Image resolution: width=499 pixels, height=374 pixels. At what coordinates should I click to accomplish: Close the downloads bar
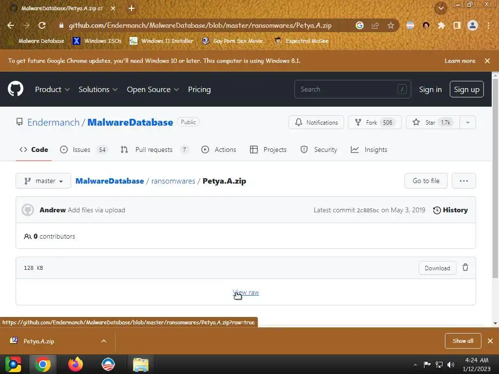coord(490,341)
